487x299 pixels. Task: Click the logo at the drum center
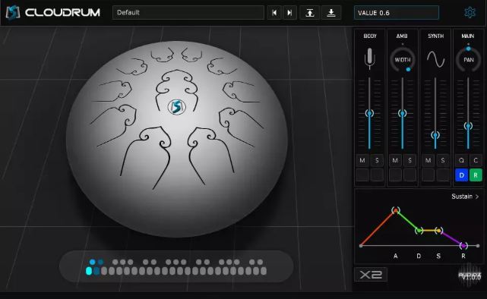pyautogui.click(x=177, y=107)
